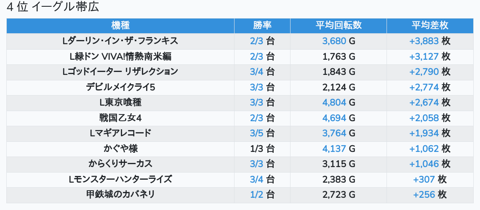Click the +256 枚 value
This screenshot has height=210, width=480.
tap(430, 195)
